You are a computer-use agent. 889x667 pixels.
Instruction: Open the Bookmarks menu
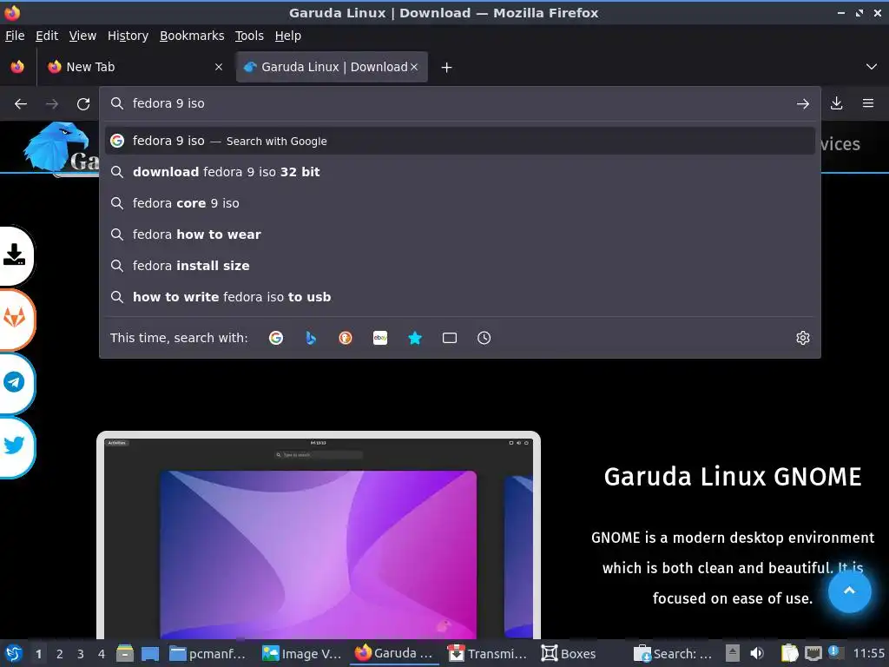click(192, 36)
